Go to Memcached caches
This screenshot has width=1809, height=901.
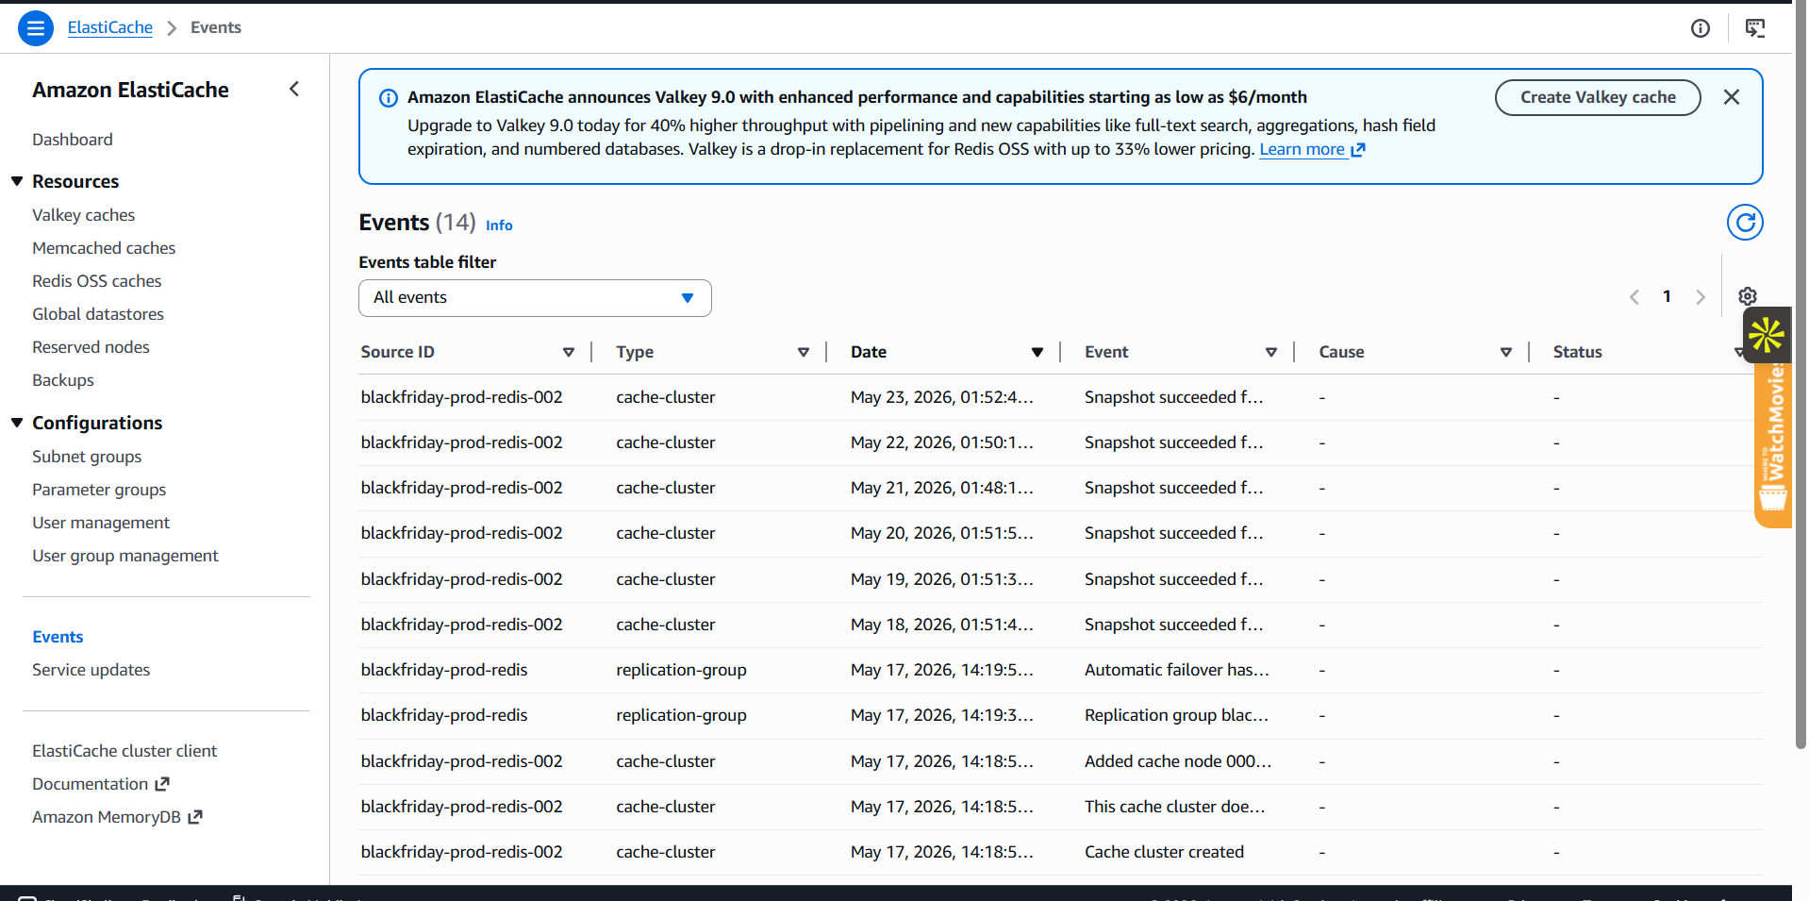pyautogui.click(x=104, y=248)
